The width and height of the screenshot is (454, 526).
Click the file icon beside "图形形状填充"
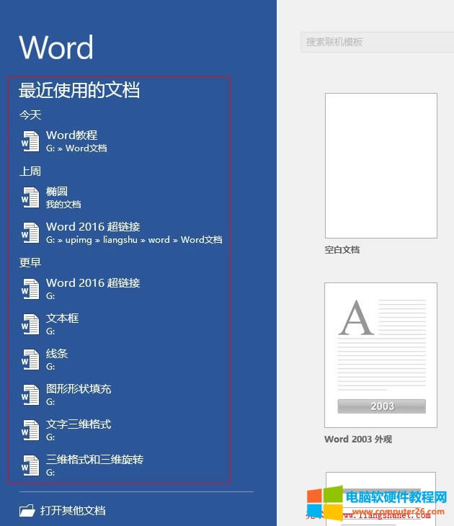tap(30, 395)
